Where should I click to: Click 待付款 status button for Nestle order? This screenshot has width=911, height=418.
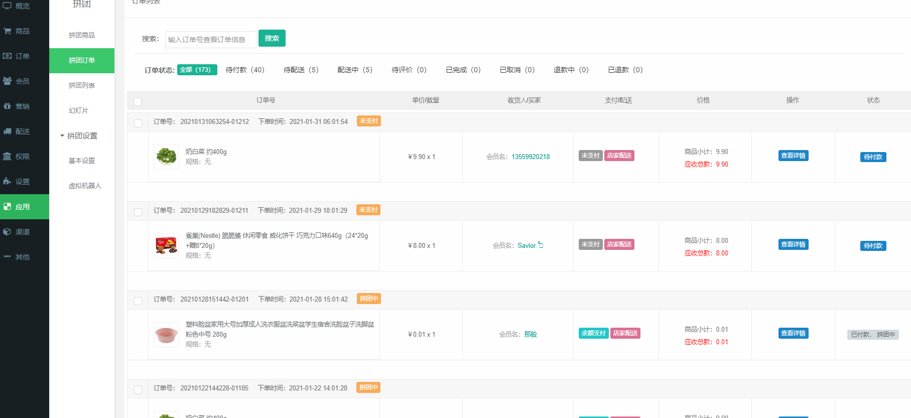(873, 246)
